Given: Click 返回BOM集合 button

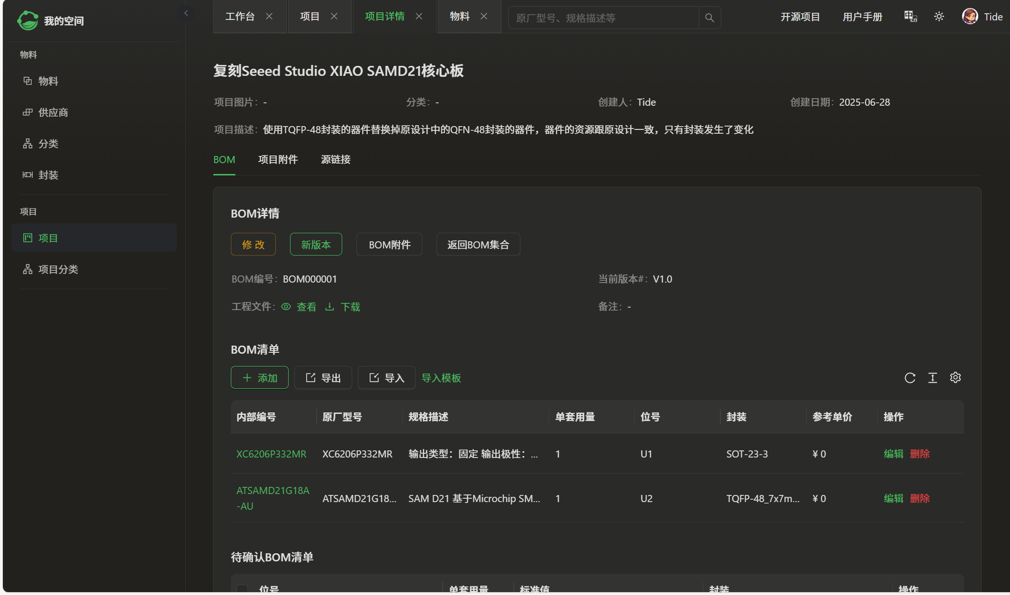Looking at the screenshot, I should coord(478,245).
